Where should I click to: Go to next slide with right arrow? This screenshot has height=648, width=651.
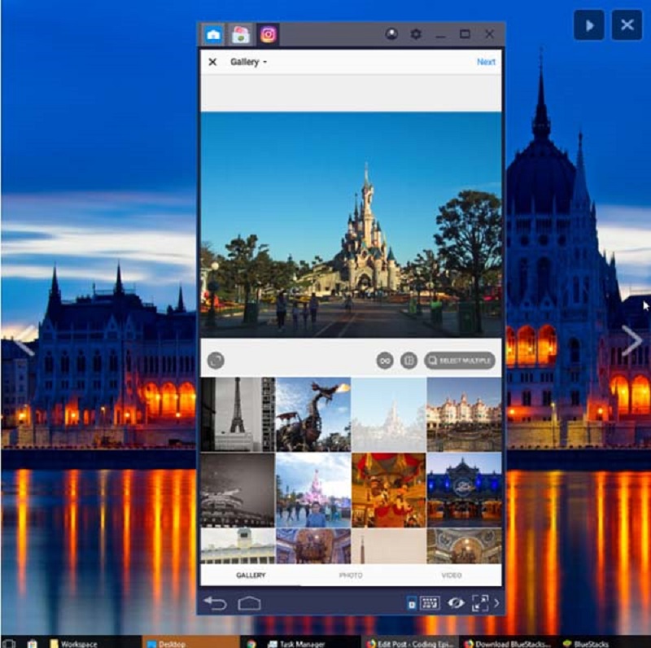(x=632, y=340)
